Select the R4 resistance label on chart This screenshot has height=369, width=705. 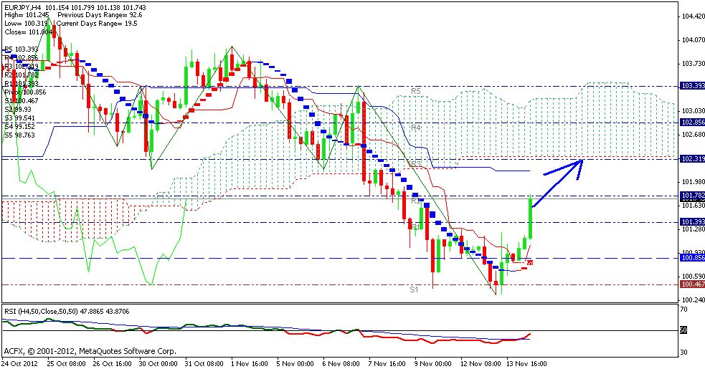(x=415, y=128)
